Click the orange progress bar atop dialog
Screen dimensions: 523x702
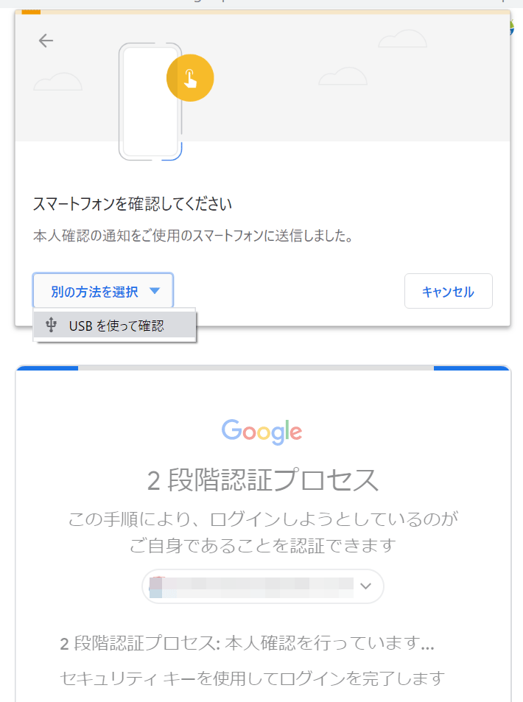pyautogui.click(x=263, y=12)
